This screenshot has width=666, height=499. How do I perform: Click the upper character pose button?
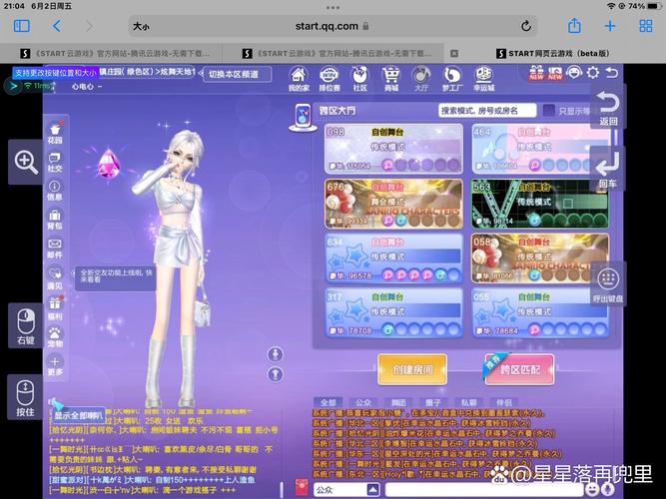276,354
